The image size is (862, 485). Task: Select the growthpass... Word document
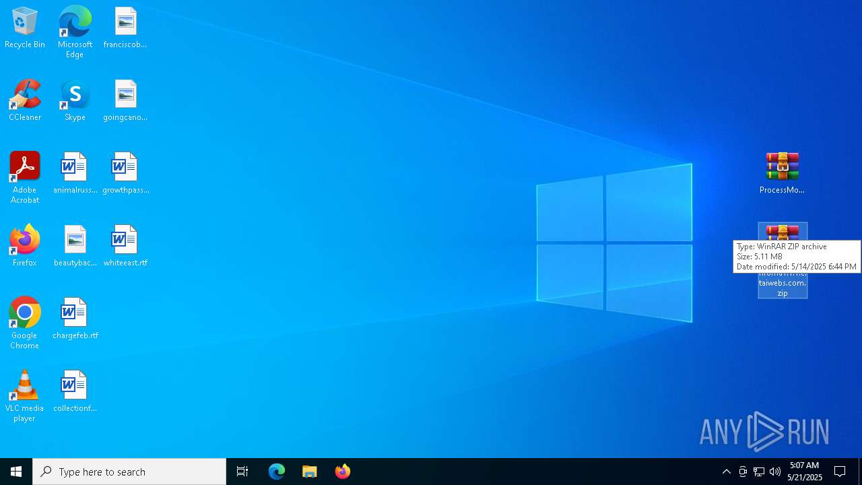pyautogui.click(x=125, y=174)
